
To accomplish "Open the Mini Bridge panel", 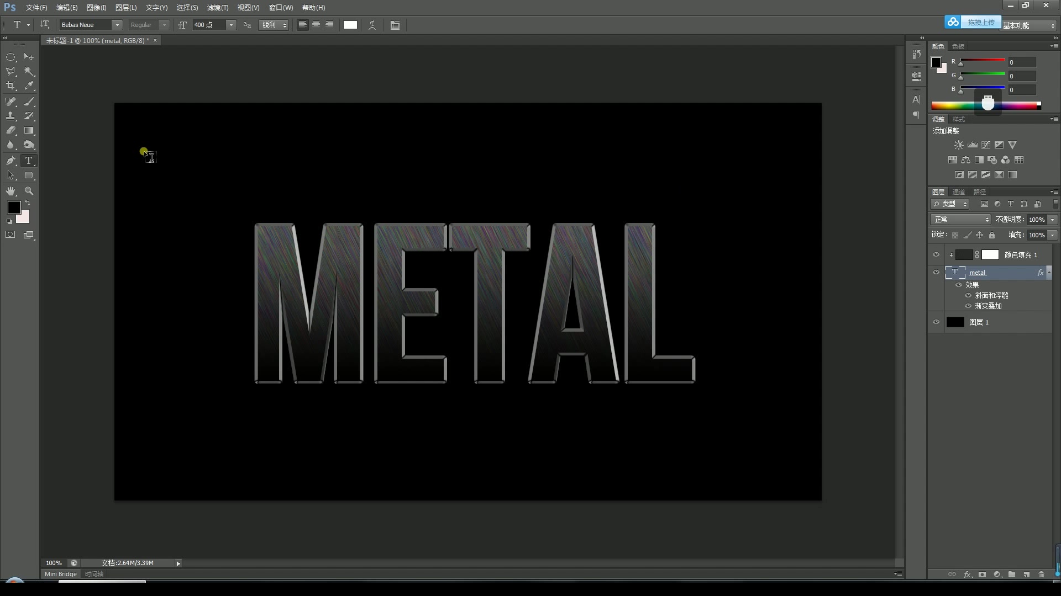I will click(61, 574).
